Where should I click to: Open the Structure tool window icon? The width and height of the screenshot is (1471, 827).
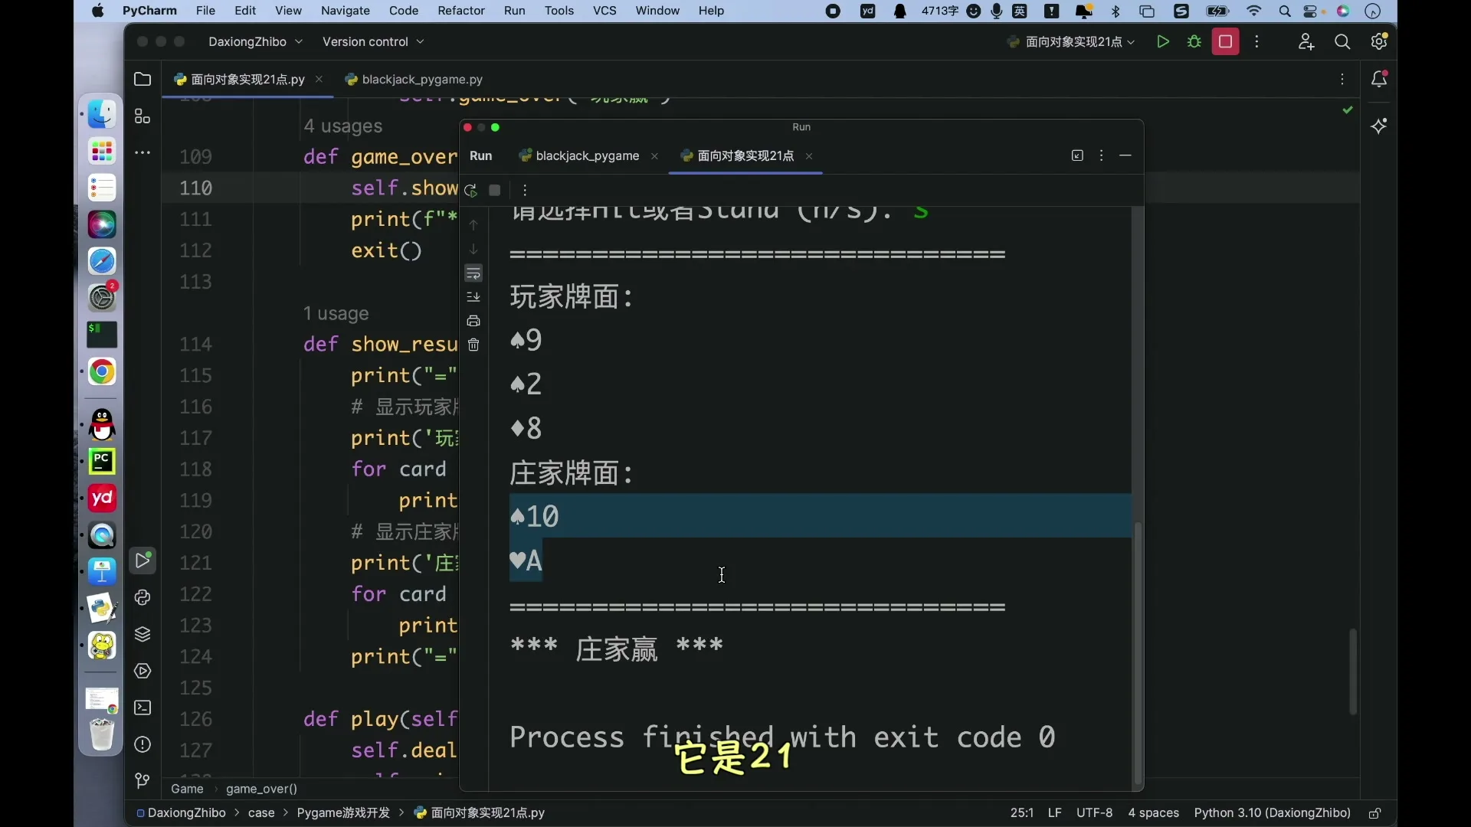(x=143, y=116)
